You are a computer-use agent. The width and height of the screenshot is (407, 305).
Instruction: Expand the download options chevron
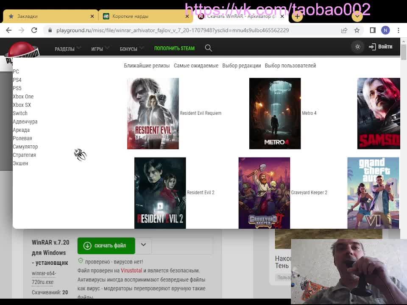coord(143,244)
